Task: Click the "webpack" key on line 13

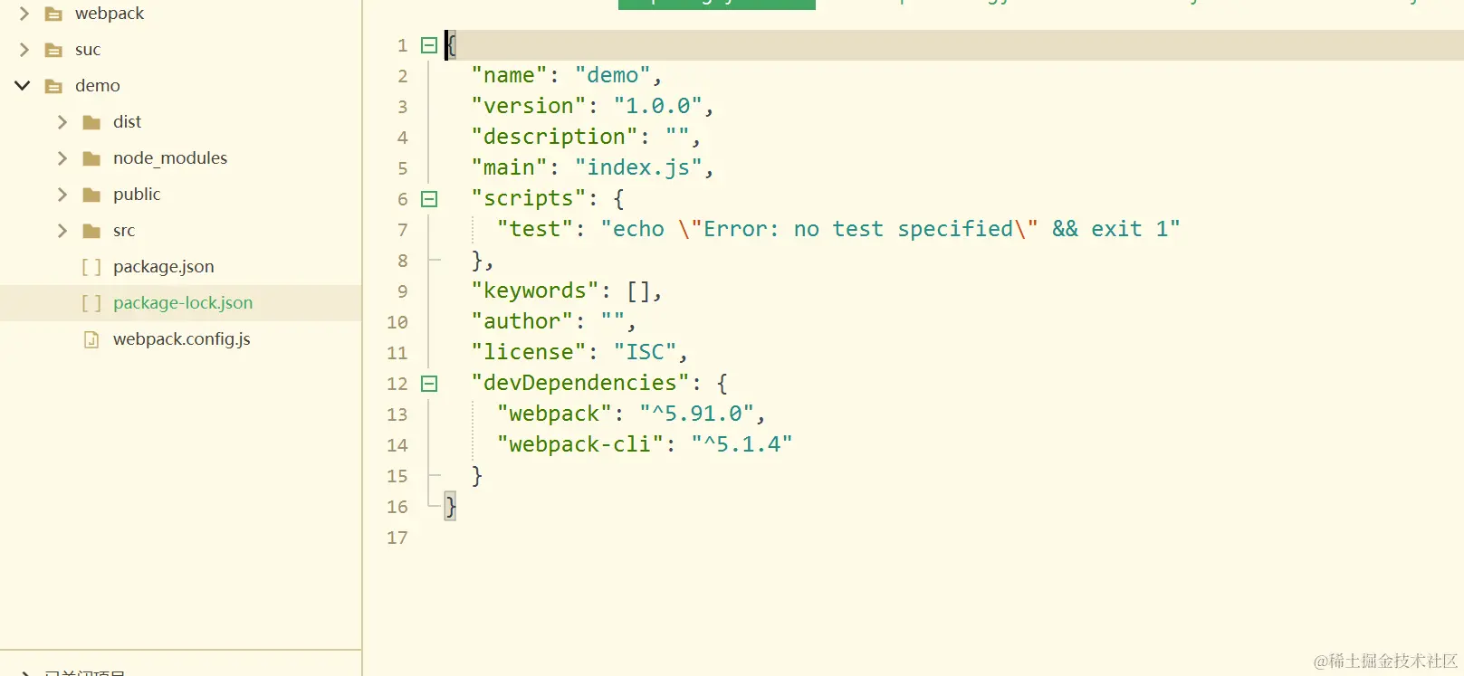Action: coord(554,414)
